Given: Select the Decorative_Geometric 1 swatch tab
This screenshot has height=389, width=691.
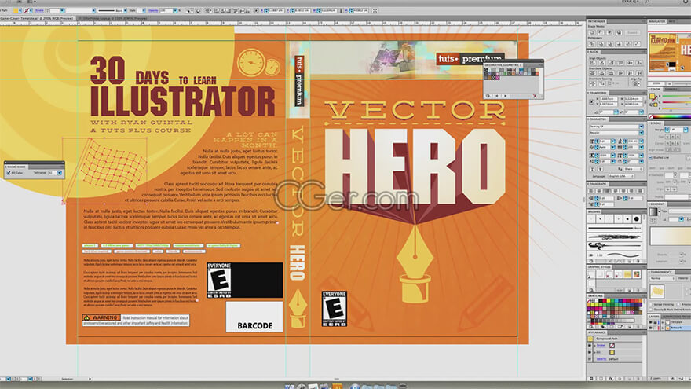Looking at the screenshot, I should coord(503,64).
